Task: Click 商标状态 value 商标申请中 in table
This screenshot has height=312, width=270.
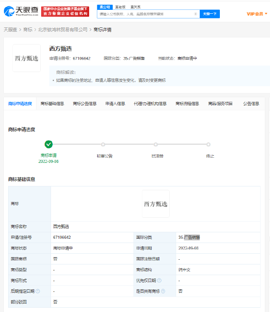Action: click(63, 248)
